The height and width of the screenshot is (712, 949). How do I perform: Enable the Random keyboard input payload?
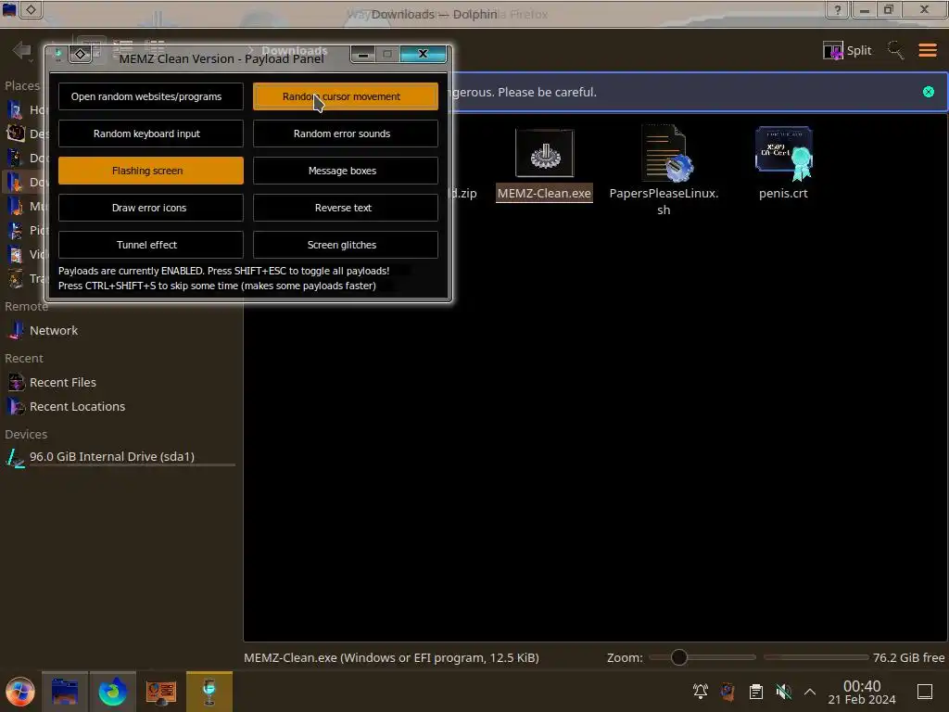point(151,133)
